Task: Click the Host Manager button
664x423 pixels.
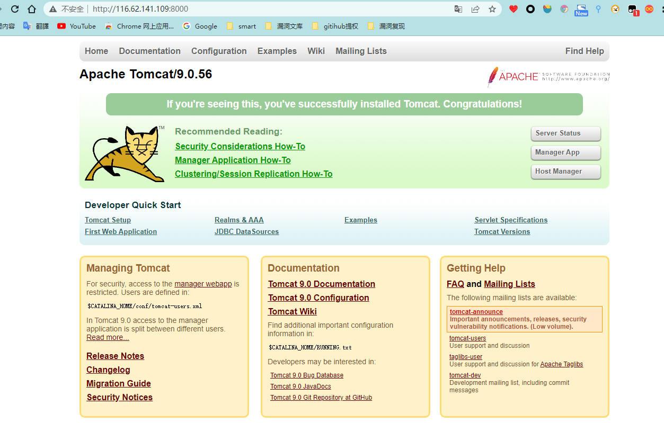Action: (565, 172)
